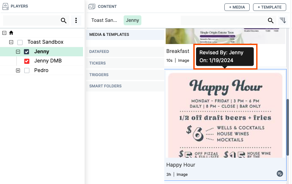
Task: Collapse the Toast Sandbox tree node
Action: [11, 42]
